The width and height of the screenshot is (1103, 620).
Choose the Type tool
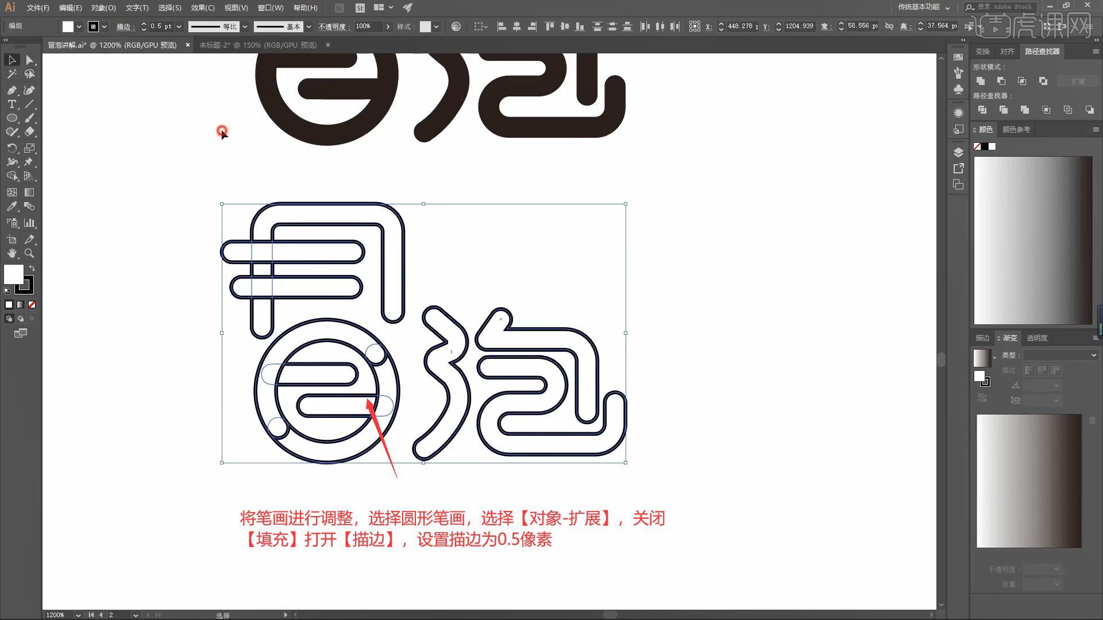coord(11,104)
